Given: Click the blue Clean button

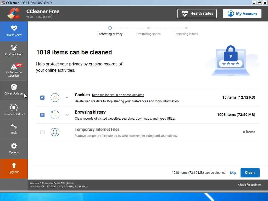Looking at the screenshot, I should tap(250, 173).
